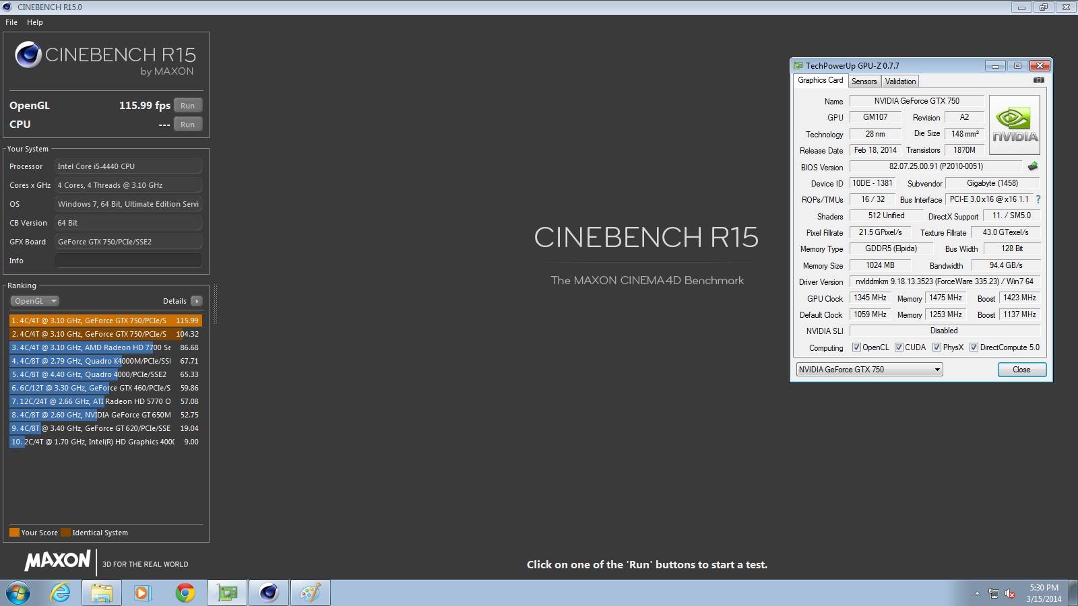The width and height of the screenshot is (1078, 606).
Task: Click the GPU-Z screenshot camera icon
Action: [x=1039, y=80]
